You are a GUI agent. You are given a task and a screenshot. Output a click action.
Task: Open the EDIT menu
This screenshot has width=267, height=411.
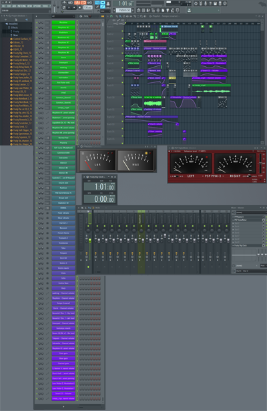coord(9,5)
